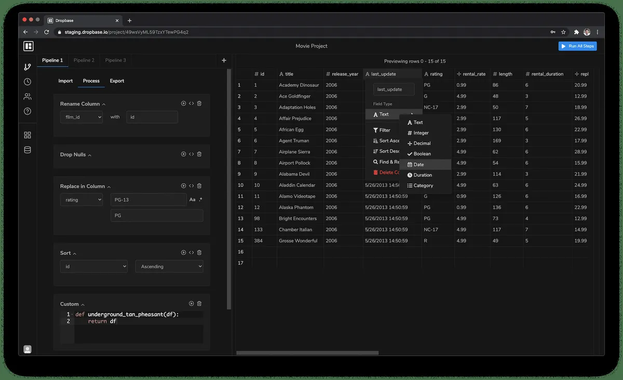Open the pipeline branch icon in sidebar

[28, 67]
